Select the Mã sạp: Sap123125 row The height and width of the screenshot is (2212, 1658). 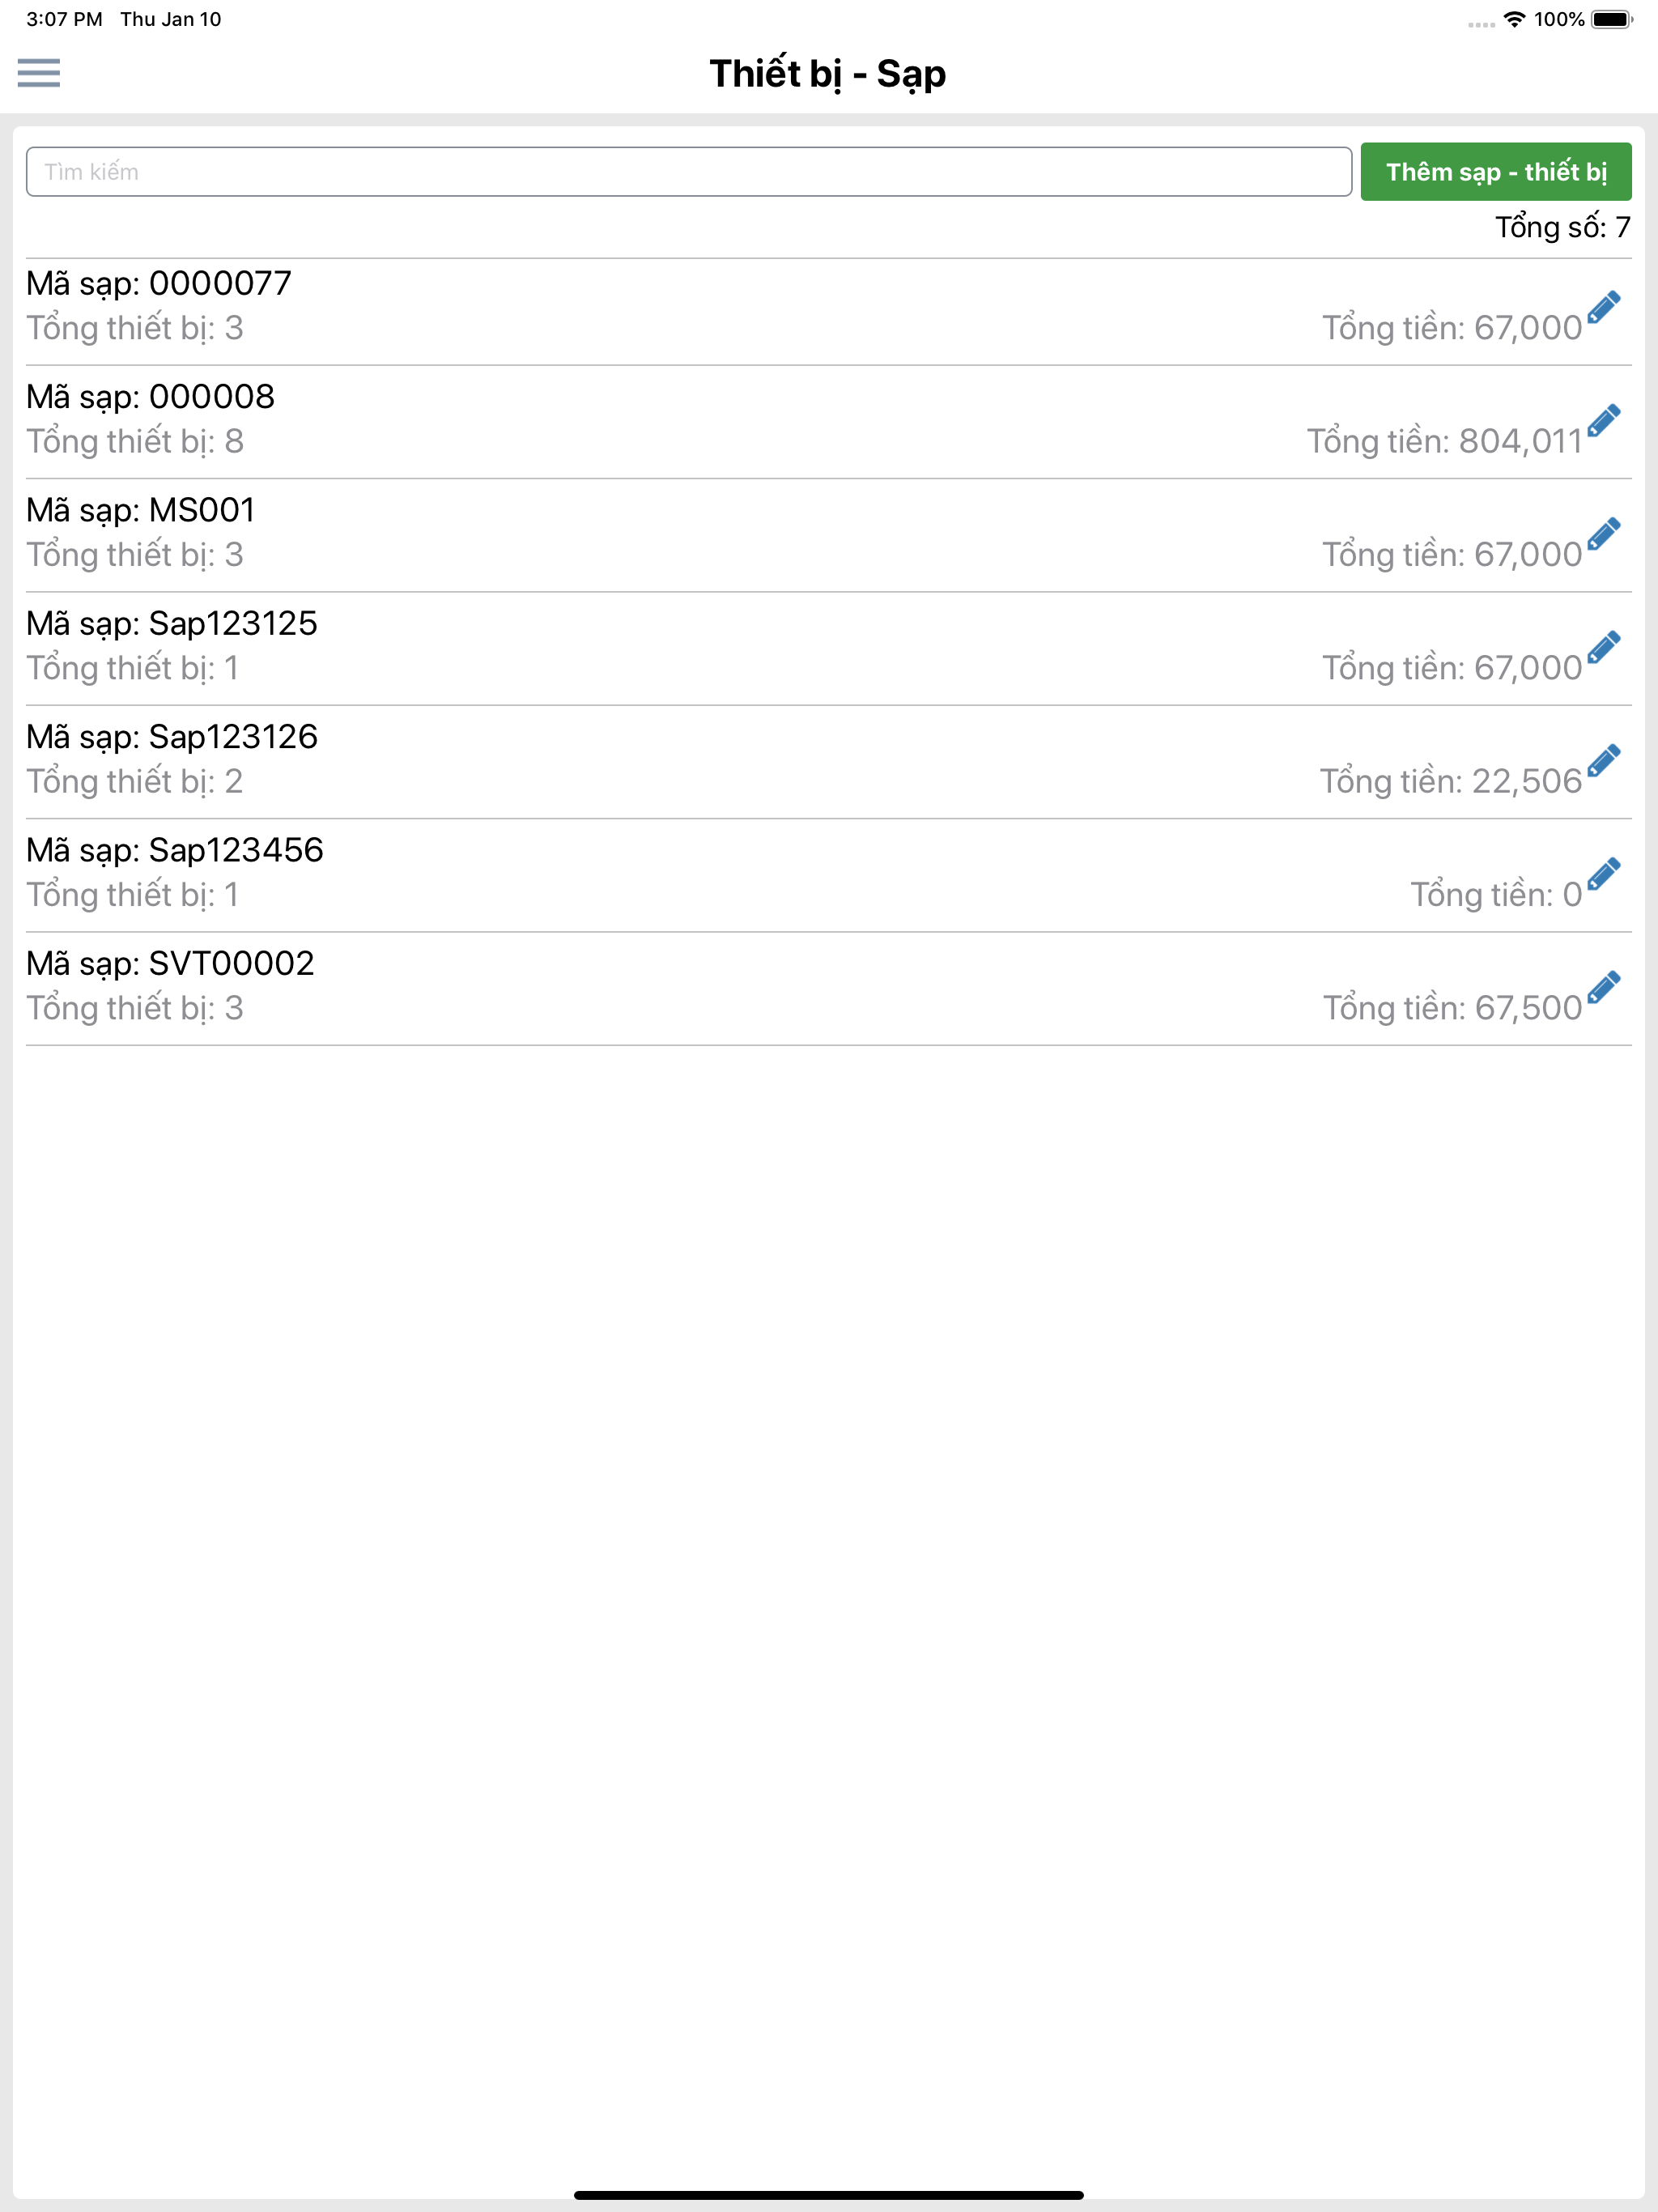(x=829, y=648)
